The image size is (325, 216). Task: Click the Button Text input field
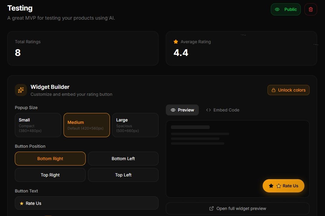(87, 203)
